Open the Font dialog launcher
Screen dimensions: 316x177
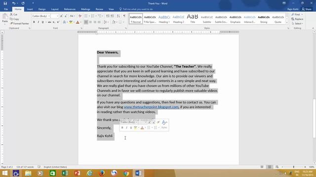coord(81,29)
